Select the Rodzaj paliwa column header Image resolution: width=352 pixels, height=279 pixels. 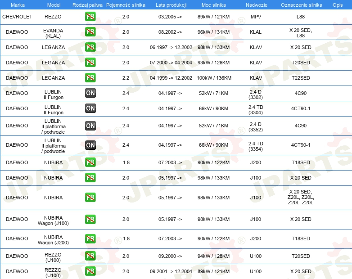(87, 5)
